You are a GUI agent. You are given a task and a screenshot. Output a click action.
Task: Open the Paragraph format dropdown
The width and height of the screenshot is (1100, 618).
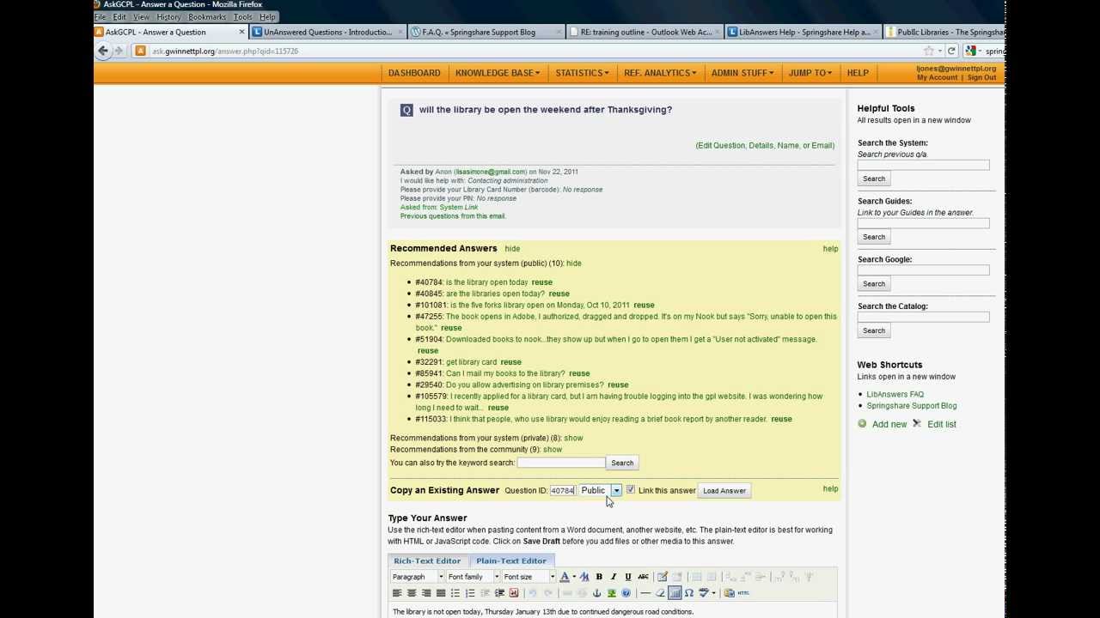tap(417, 577)
